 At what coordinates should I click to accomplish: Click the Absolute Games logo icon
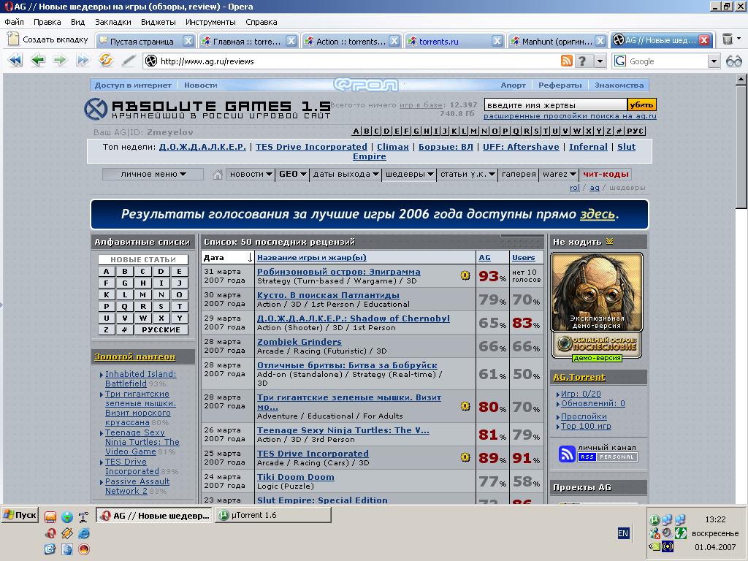96,109
